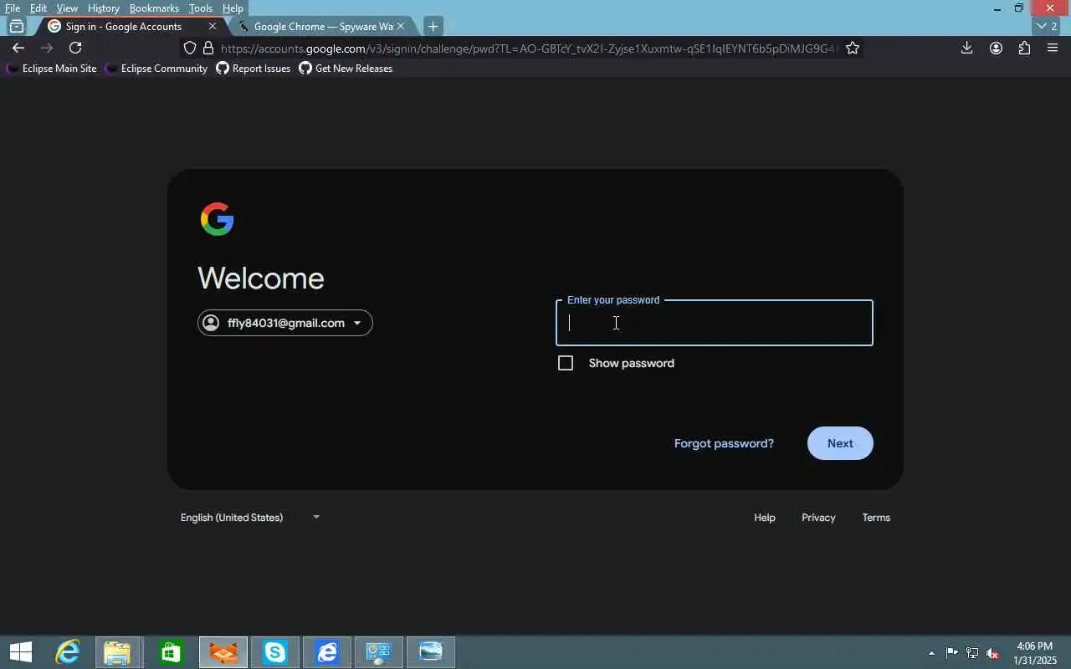Open the picture viewer taskbar icon
Image resolution: width=1071 pixels, height=669 pixels.
click(431, 652)
